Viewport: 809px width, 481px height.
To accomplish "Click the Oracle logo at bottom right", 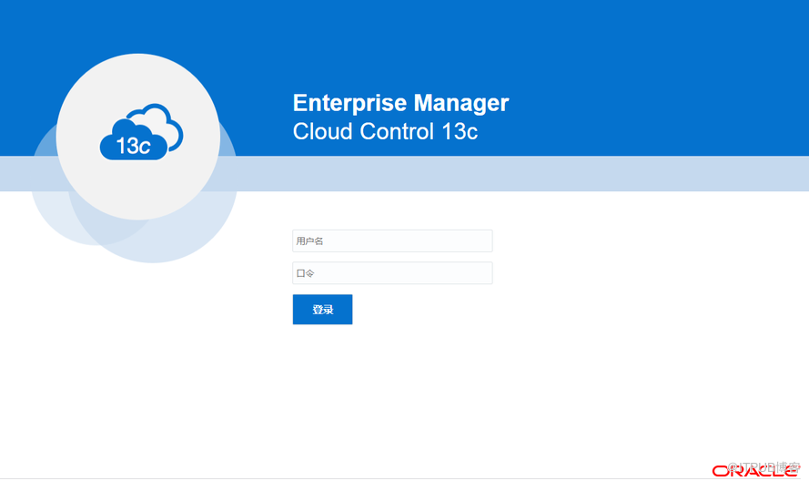I will pyautogui.click(x=755, y=471).
